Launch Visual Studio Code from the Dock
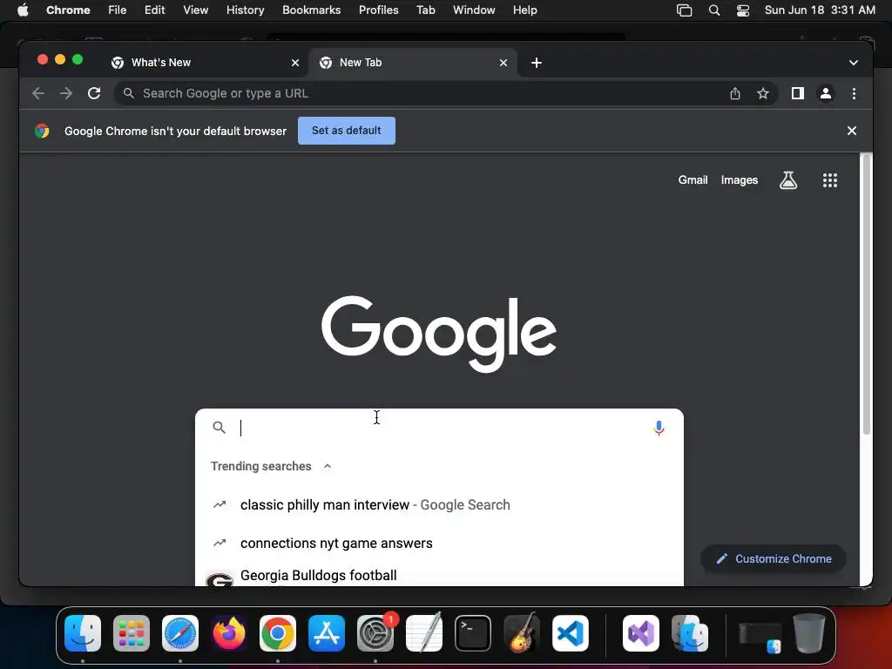Image resolution: width=892 pixels, height=669 pixels. click(x=571, y=633)
